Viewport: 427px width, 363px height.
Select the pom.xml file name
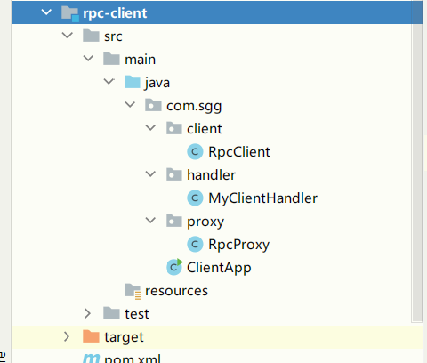point(133,359)
